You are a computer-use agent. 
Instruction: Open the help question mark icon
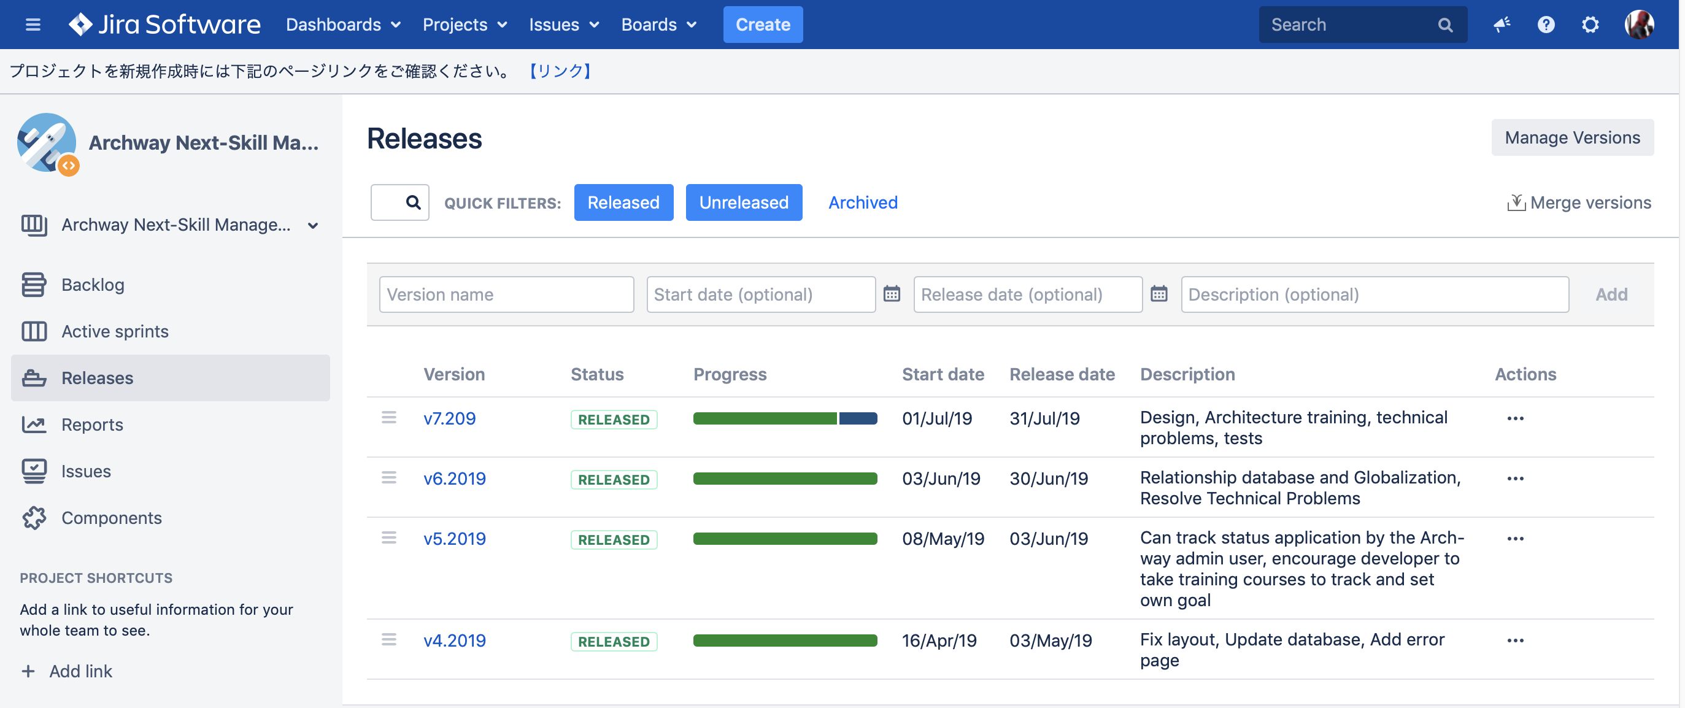click(x=1546, y=25)
